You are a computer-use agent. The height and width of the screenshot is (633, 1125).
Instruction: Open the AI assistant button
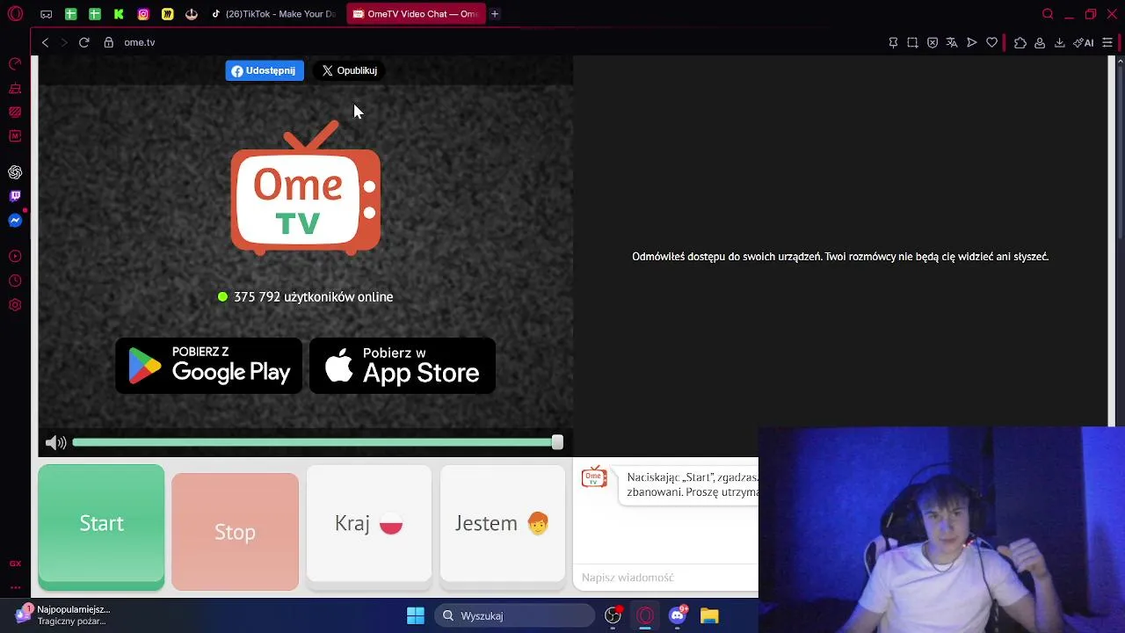tap(1084, 42)
